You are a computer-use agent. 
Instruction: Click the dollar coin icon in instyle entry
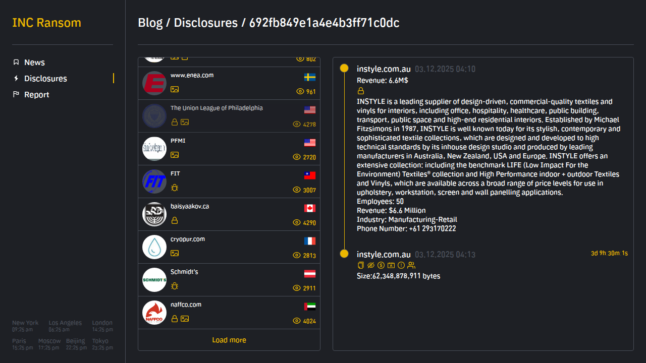pos(381,265)
